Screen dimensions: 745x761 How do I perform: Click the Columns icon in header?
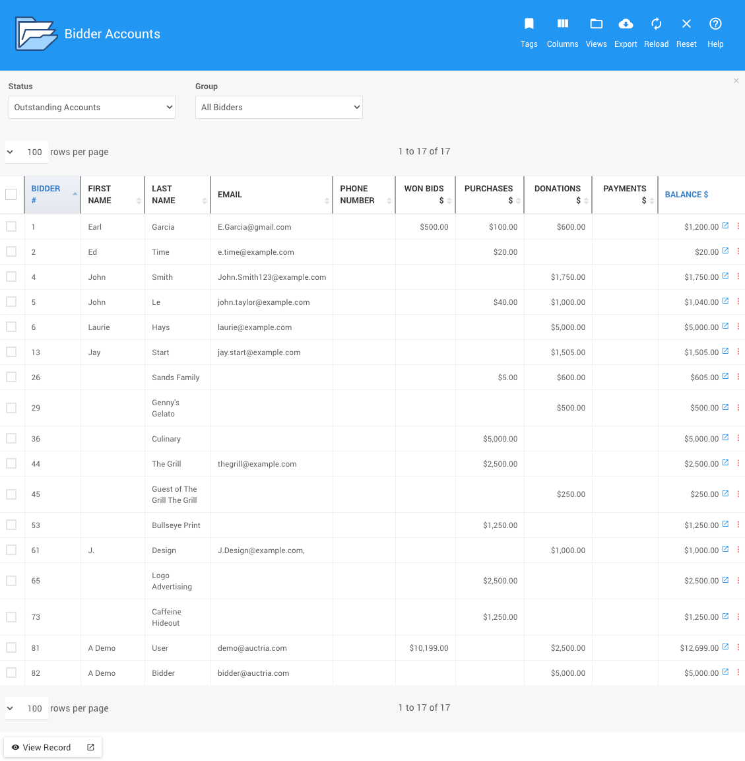coord(562,24)
